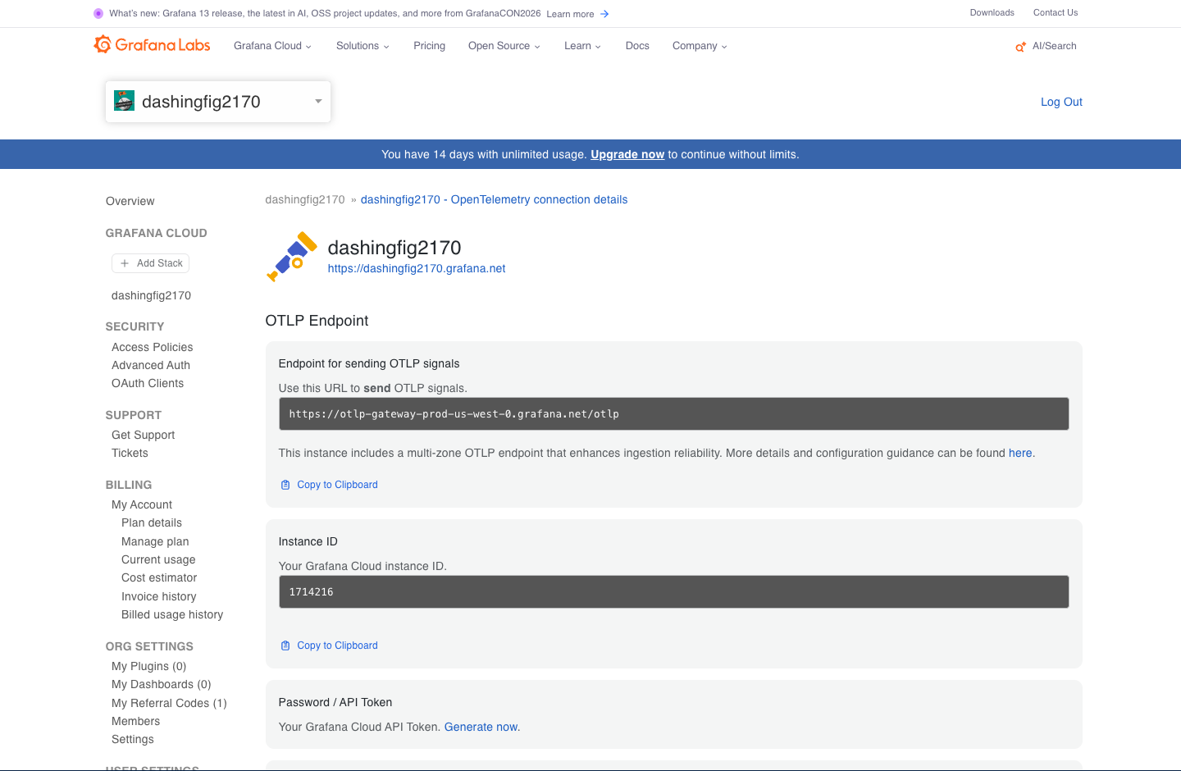Screen dimensions: 1181x771
Task: Open Settings in Org Settings
Action: pyautogui.click(x=133, y=739)
